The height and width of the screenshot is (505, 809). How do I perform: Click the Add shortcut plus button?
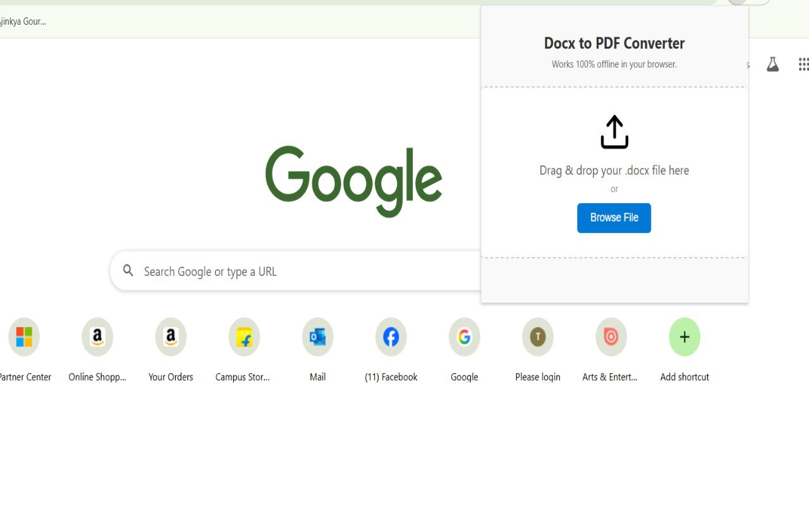coord(684,337)
